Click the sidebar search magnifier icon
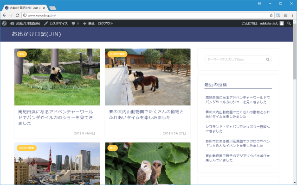The image size is (297, 185). point(268,60)
